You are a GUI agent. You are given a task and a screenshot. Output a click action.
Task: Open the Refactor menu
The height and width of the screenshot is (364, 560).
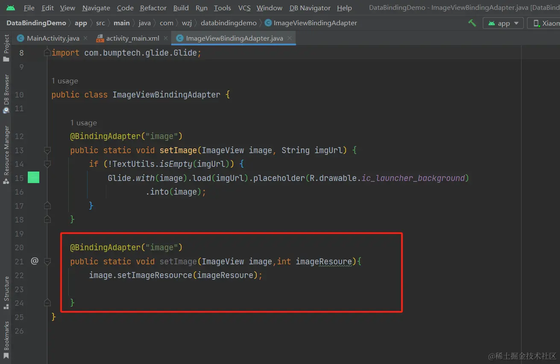point(153,8)
